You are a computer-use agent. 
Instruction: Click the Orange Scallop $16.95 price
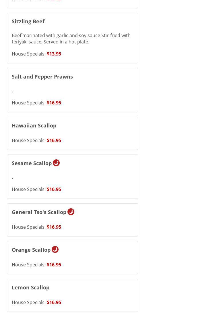(x=54, y=265)
